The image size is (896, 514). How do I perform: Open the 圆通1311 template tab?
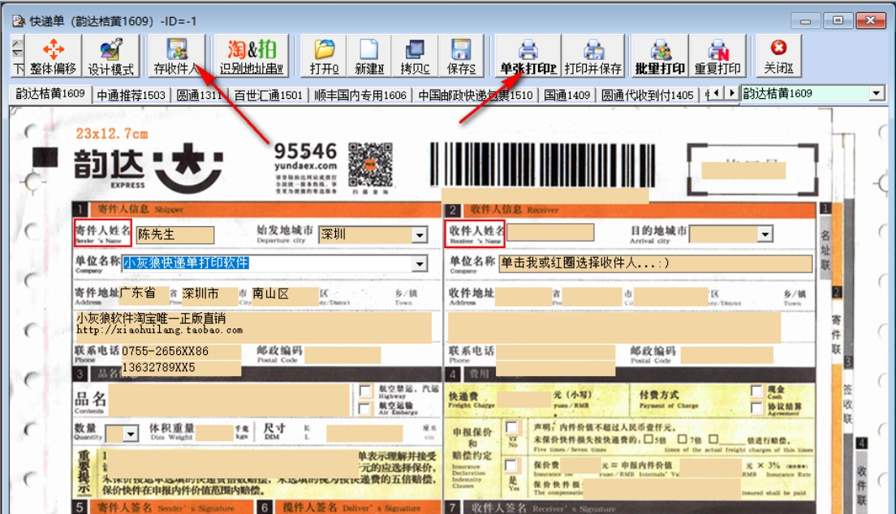pyautogui.click(x=198, y=95)
